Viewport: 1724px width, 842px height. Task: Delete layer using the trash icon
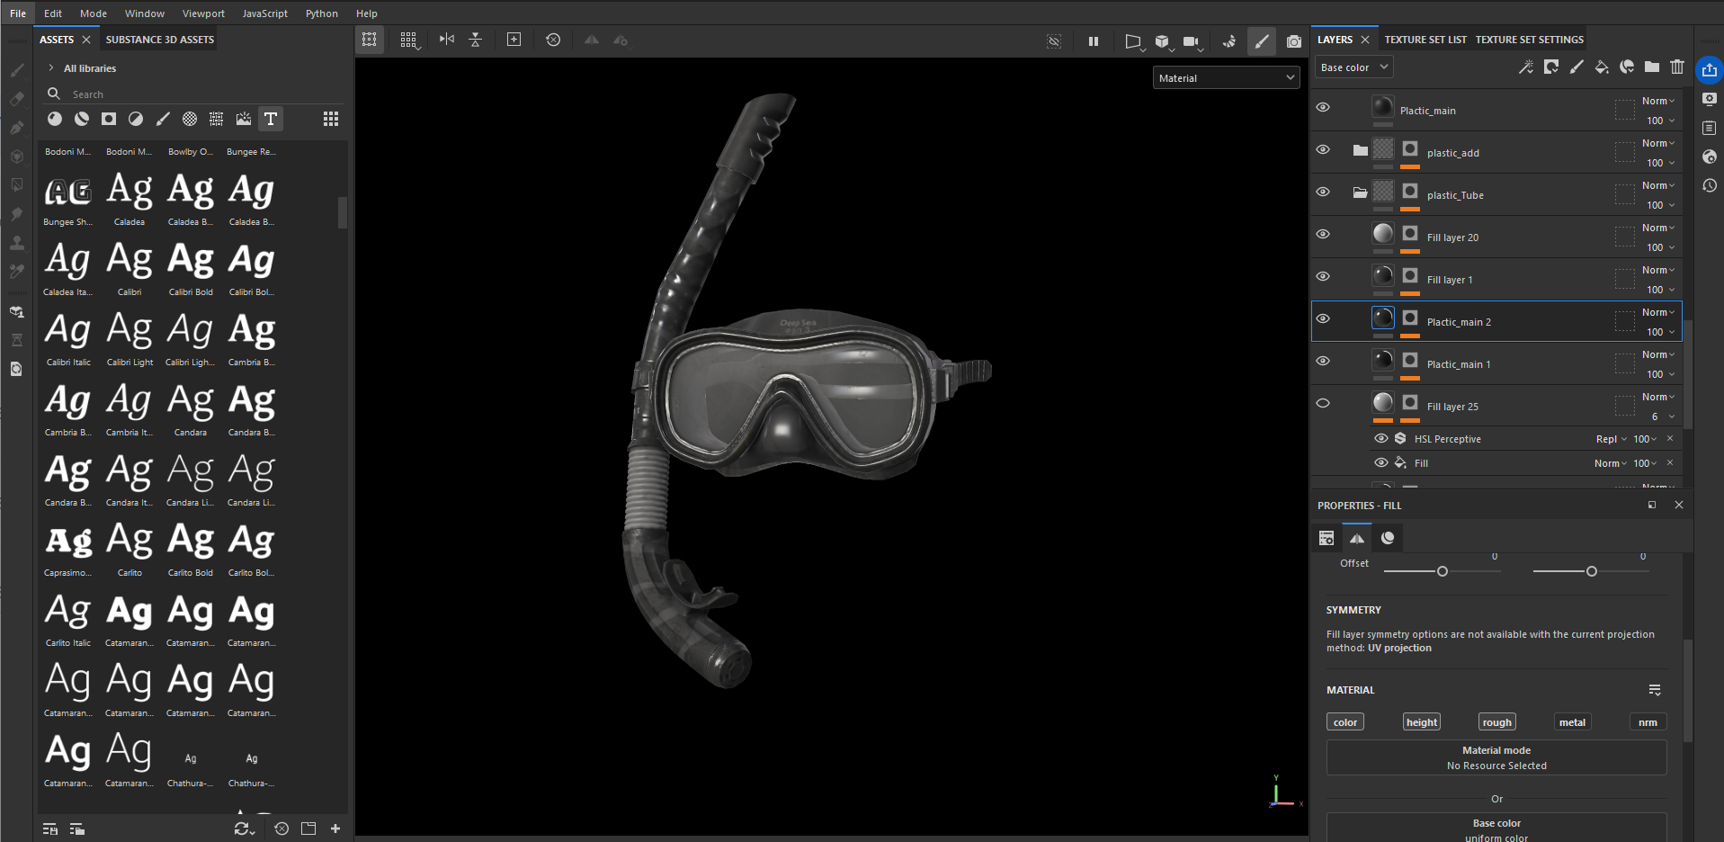(x=1676, y=67)
